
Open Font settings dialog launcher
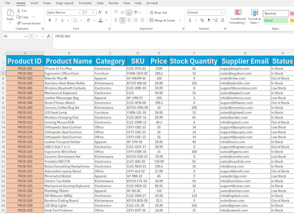(109, 29)
